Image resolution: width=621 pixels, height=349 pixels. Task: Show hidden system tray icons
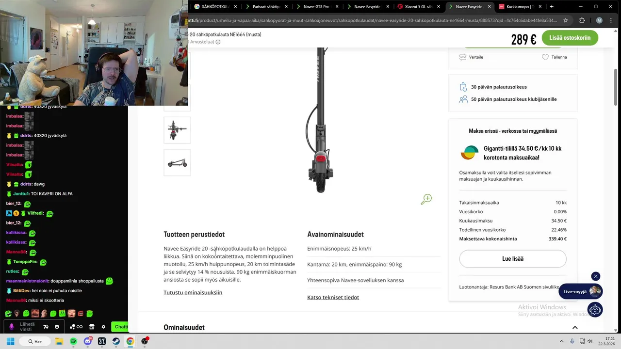(x=561, y=341)
